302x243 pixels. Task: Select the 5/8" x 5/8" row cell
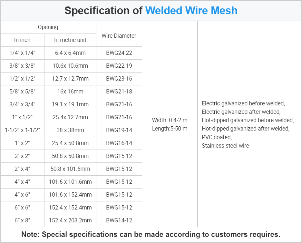pos(22,92)
